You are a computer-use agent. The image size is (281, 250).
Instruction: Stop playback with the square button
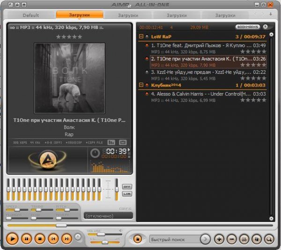(40, 238)
